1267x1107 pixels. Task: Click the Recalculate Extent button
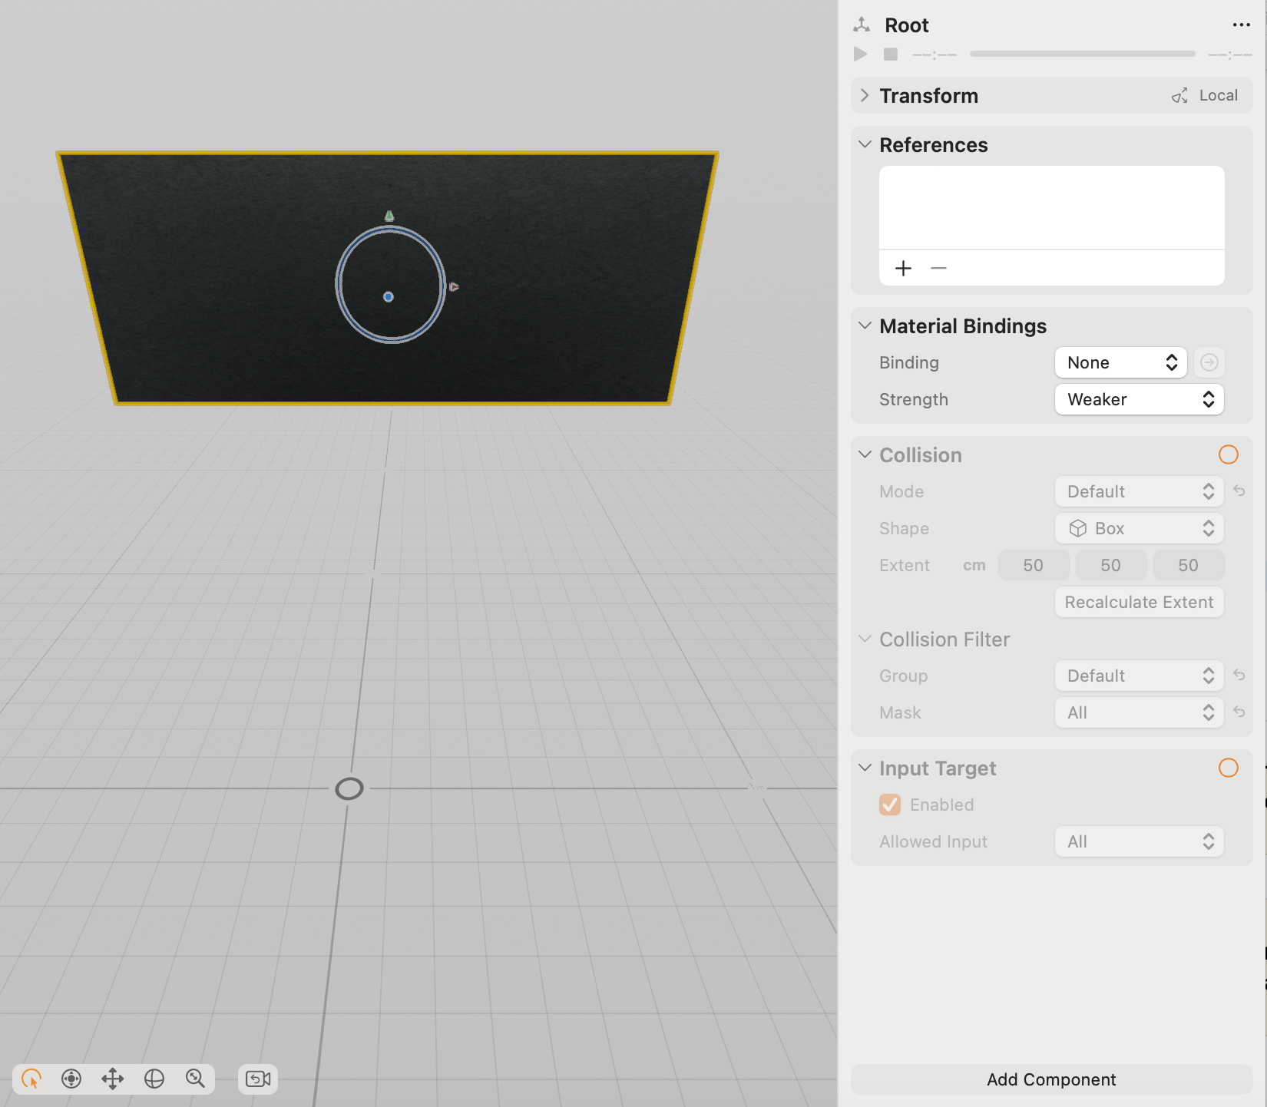1139,602
